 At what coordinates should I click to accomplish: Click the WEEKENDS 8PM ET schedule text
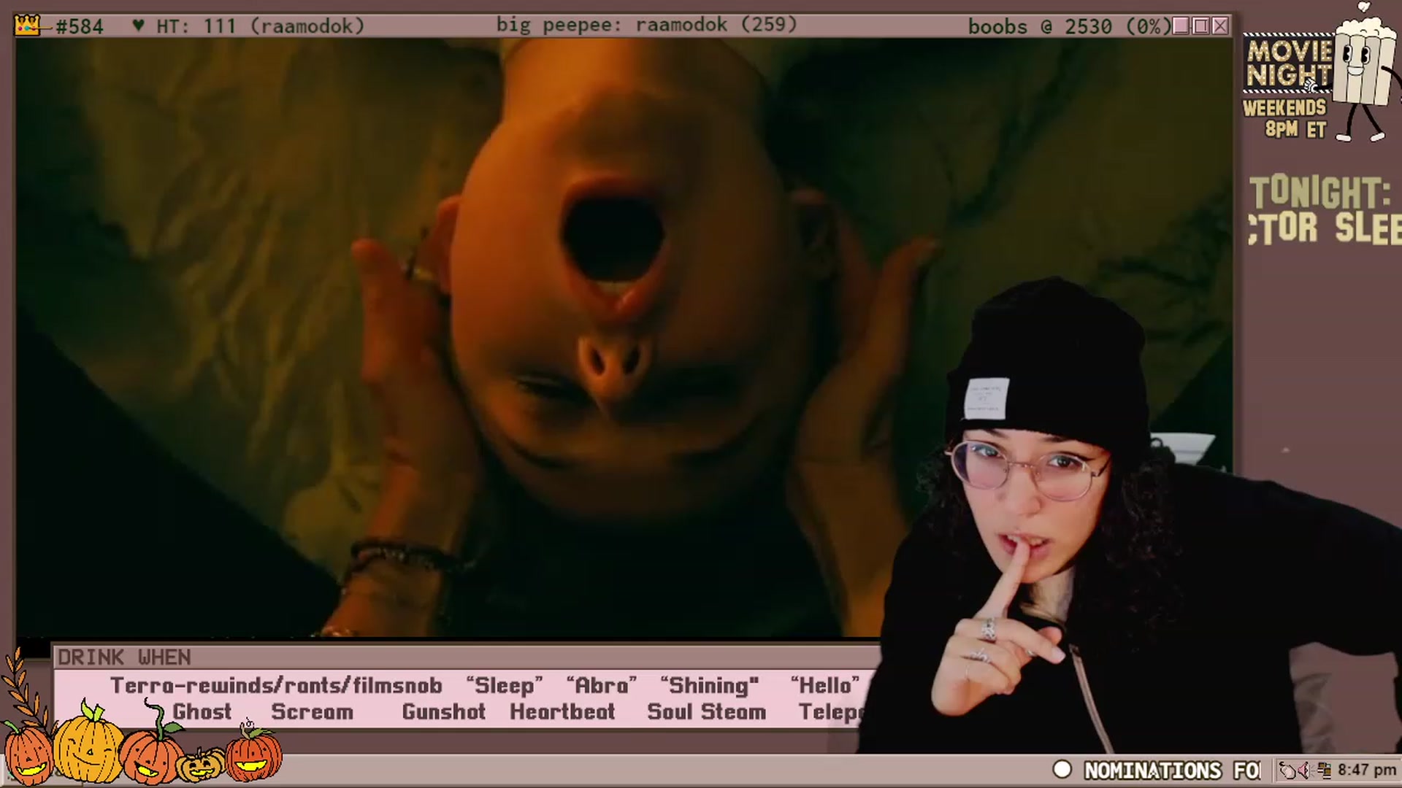[1284, 119]
